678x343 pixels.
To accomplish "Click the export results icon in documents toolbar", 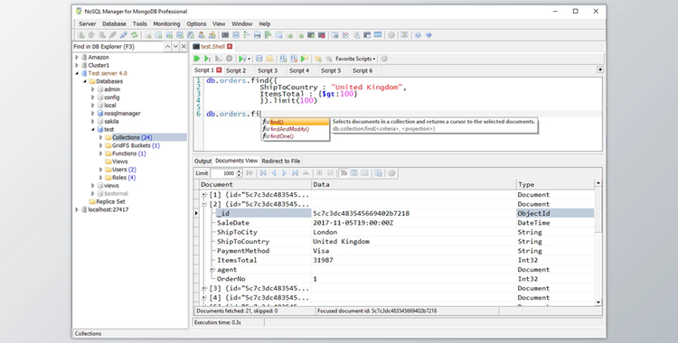I will 379,172.
